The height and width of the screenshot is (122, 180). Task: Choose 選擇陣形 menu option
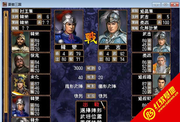click(91, 111)
